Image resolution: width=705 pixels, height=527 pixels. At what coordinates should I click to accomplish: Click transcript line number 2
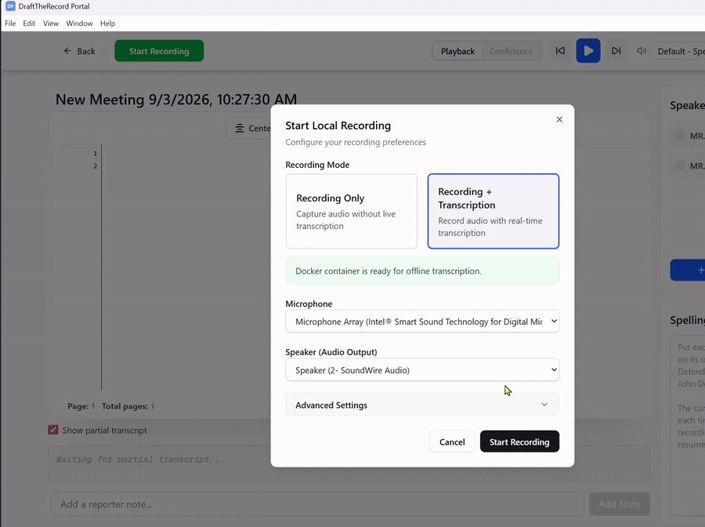click(x=96, y=166)
